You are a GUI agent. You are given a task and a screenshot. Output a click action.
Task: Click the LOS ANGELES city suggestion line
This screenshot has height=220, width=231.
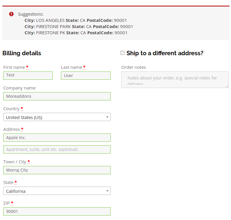[x=76, y=20]
